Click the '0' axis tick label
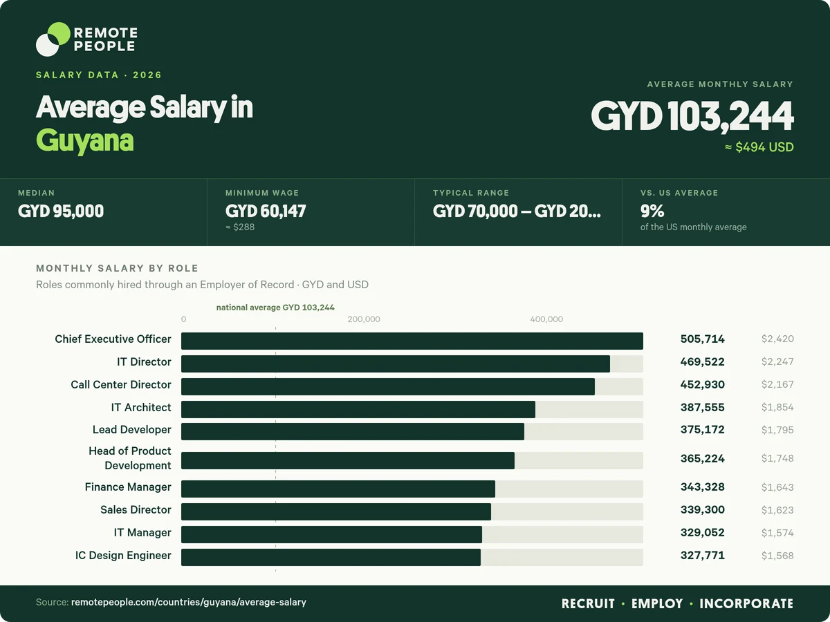830x622 pixels. pyautogui.click(x=183, y=319)
